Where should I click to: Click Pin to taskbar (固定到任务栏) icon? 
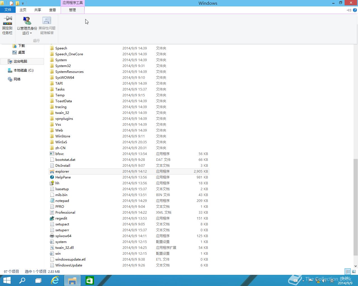coord(7,20)
